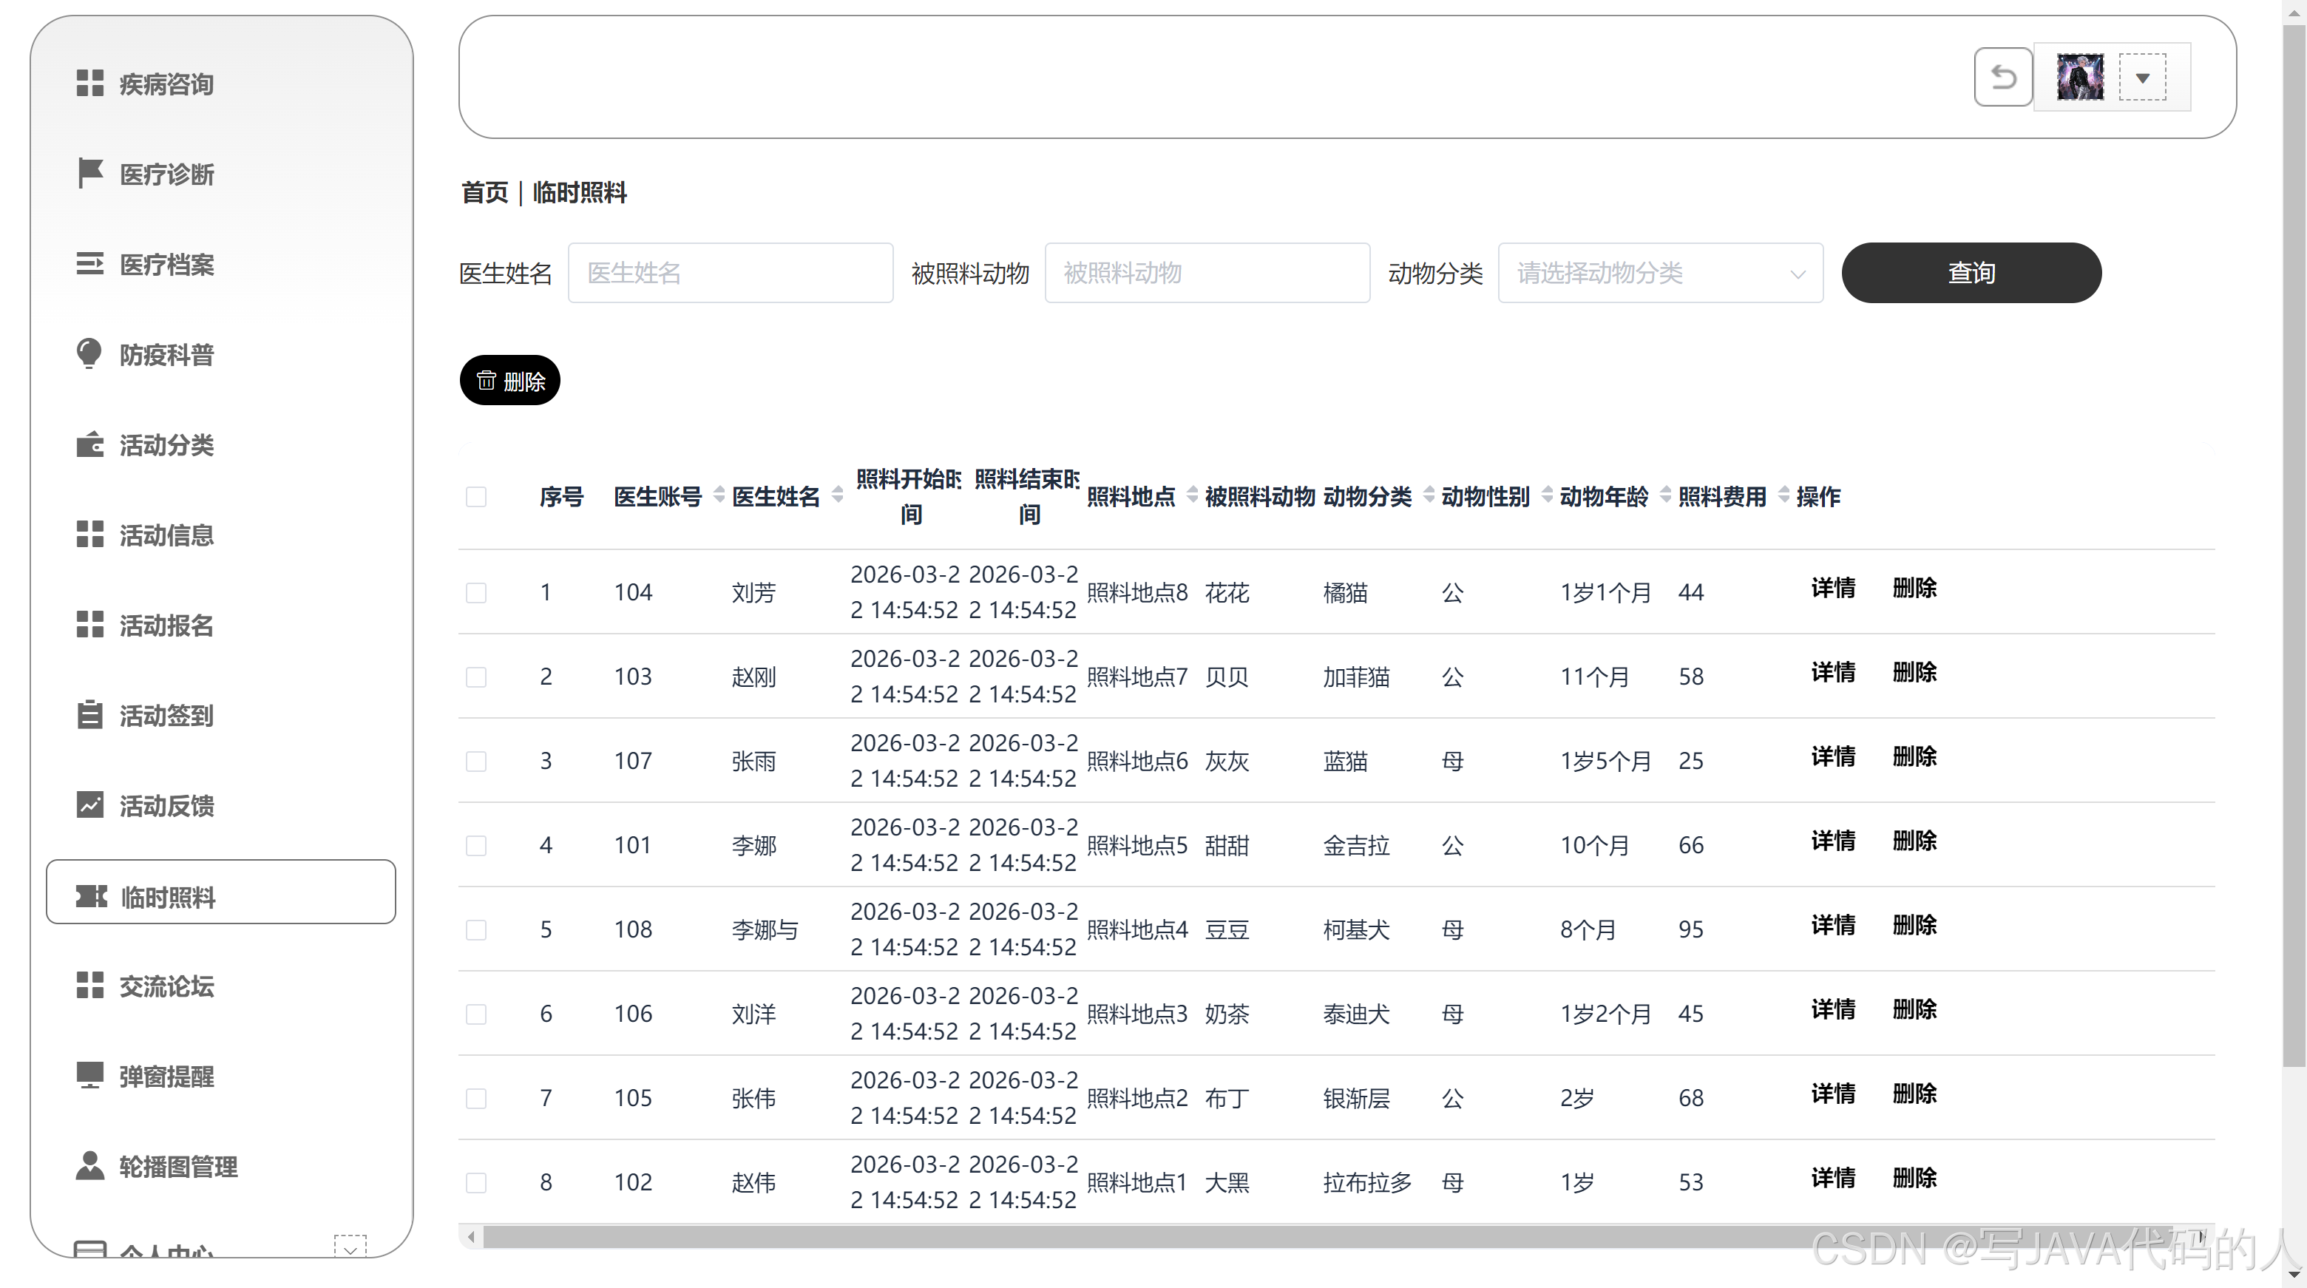Check the row for 赵伟
This screenshot has width=2307, height=1288.
(x=476, y=1182)
